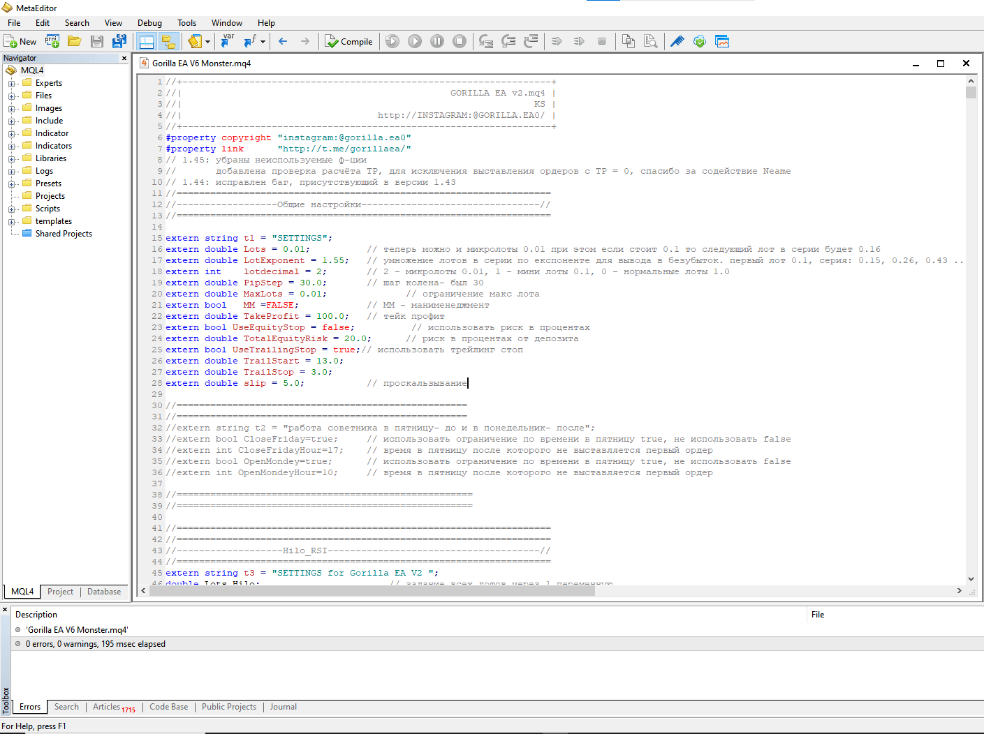Click the Step Over debug icon
This screenshot has width=984, height=734.
coord(508,41)
